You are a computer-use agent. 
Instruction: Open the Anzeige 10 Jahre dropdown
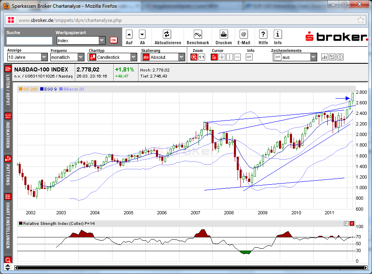pyautogui.click(x=27, y=57)
